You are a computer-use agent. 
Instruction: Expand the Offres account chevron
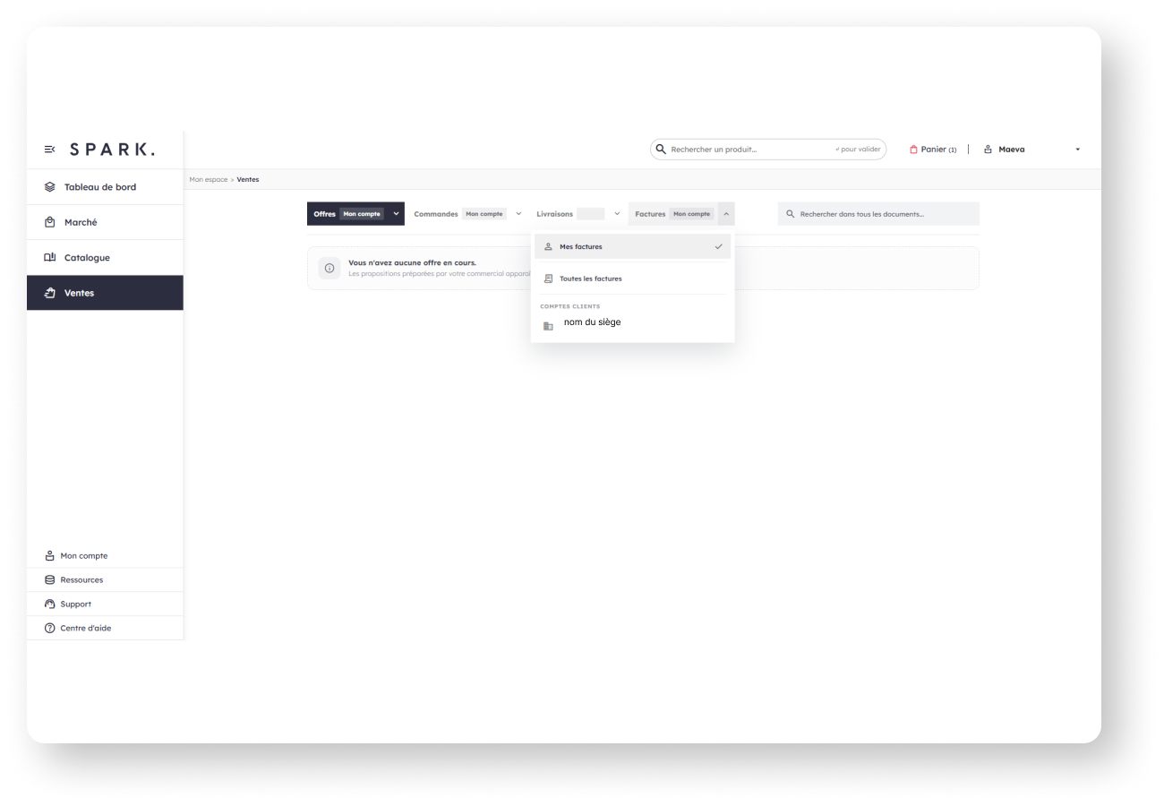(397, 213)
